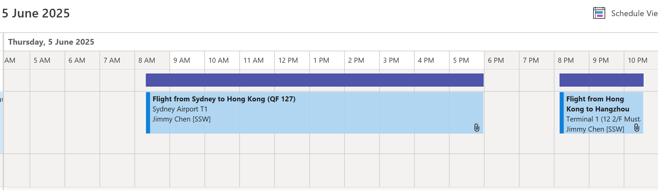The width and height of the screenshot is (658, 190).
Task: Click the Schedule View calendar icon
Action: click(599, 13)
